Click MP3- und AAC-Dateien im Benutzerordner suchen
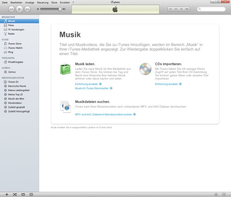Viewport: 231px width, 197px height. coord(105,115)
